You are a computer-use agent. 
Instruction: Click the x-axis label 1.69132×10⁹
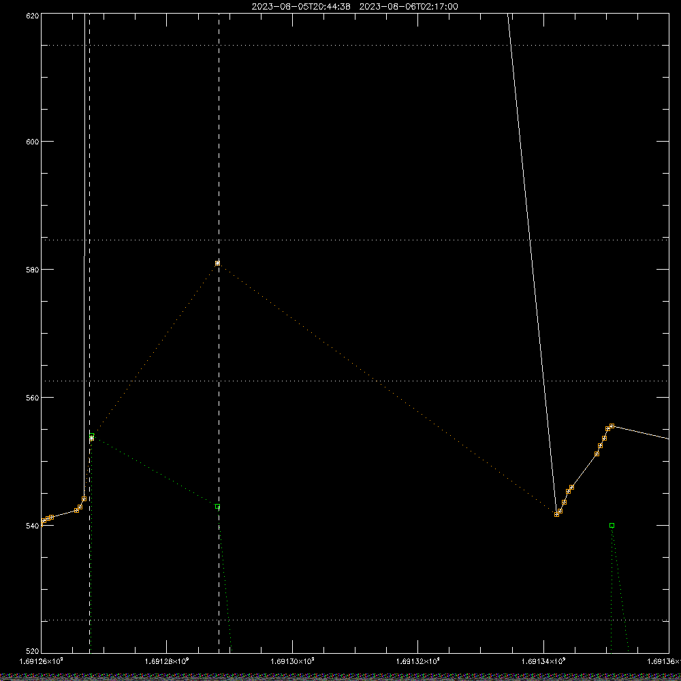[x=418, y=661]
